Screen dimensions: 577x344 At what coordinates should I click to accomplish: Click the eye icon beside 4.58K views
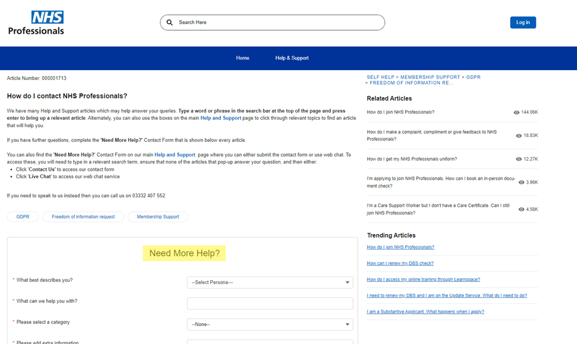click(521, 209)
